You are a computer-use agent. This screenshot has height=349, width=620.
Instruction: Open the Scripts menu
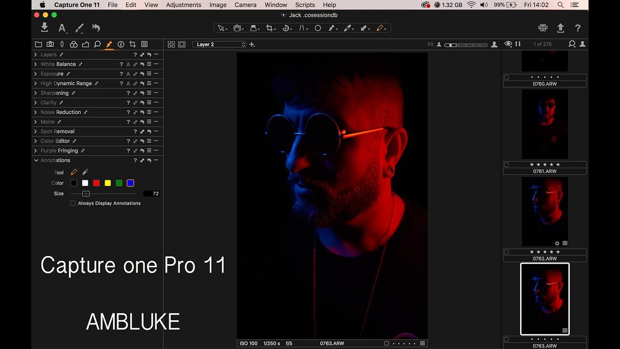pos(305,5)
